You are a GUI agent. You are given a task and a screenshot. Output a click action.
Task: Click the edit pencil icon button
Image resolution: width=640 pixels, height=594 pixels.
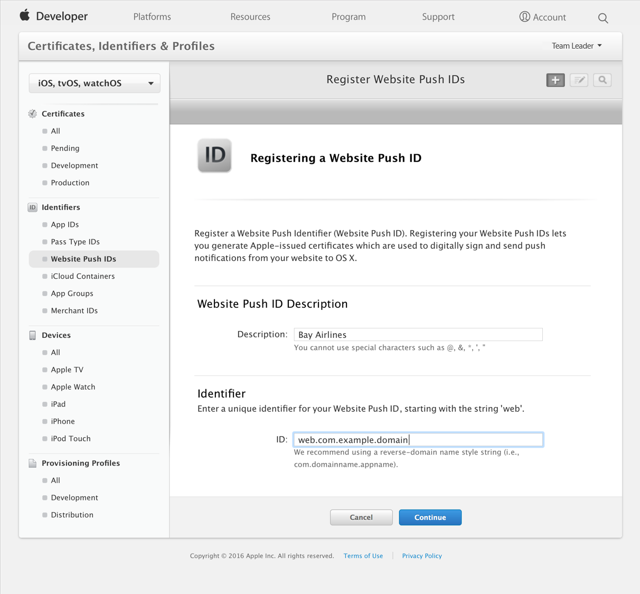[x=579, y=80]
